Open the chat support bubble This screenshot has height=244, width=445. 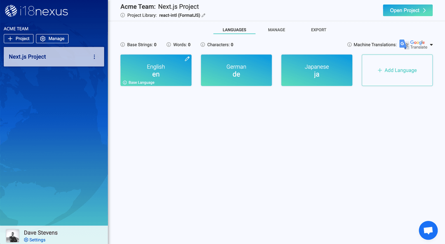pos(428,230)
